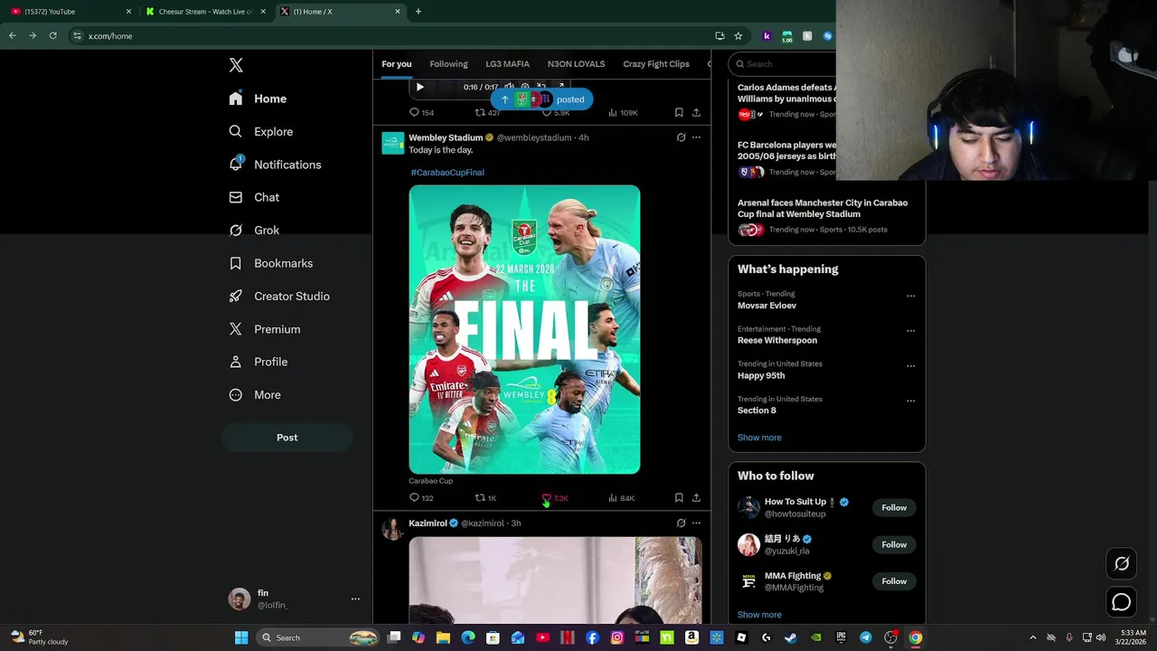Open options menu for Wembley Stadium post
The height and width of the screenshot is (651, 1157).
point(696,137)
